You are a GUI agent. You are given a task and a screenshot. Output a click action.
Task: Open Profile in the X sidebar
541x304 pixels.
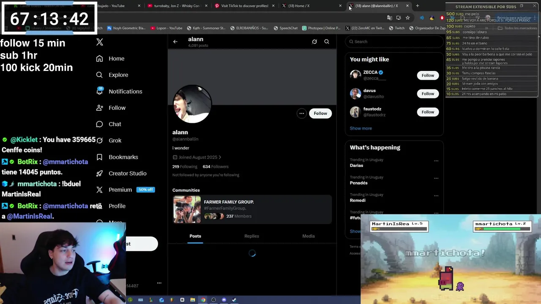tap(111, 206)
